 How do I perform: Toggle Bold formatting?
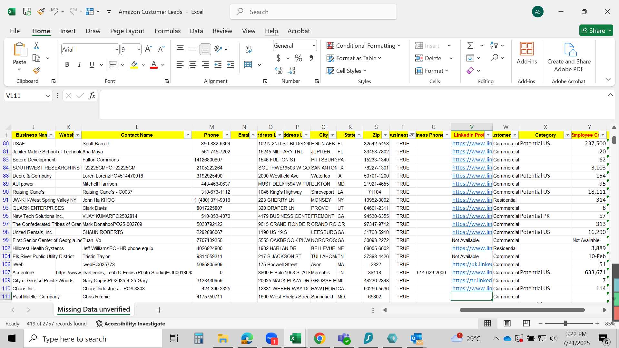click(67, 64)
